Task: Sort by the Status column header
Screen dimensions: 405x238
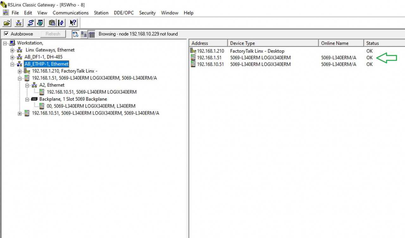Action: [x=384, y=43]
